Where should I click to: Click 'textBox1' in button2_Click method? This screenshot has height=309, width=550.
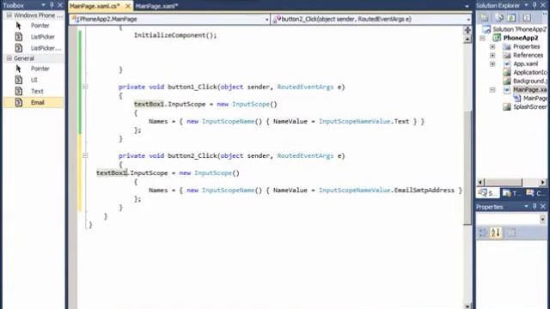click(x=112, y=173)
